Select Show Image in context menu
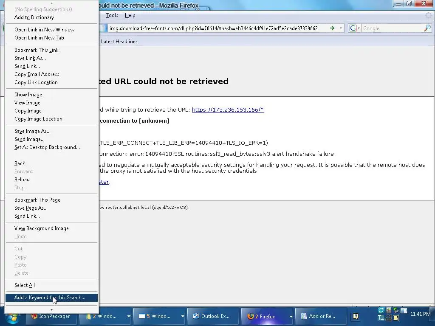435x326 pixels. (51, 95)
